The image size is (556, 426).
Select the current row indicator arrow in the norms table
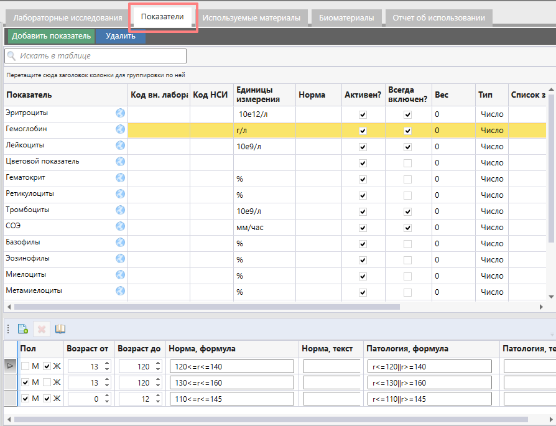(10, 366)
